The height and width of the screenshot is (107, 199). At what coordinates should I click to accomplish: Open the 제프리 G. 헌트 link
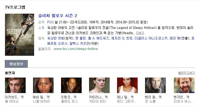click(x=122, y=38)
